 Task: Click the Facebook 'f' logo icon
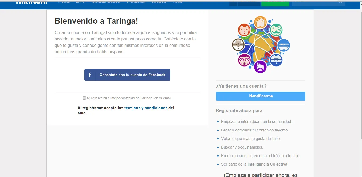[90, 75]
